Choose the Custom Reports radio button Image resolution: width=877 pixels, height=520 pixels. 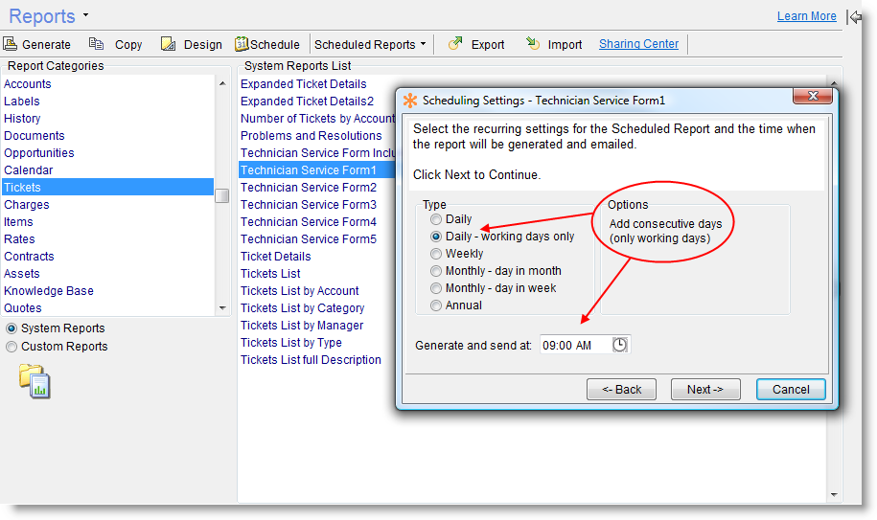(12, 347)
